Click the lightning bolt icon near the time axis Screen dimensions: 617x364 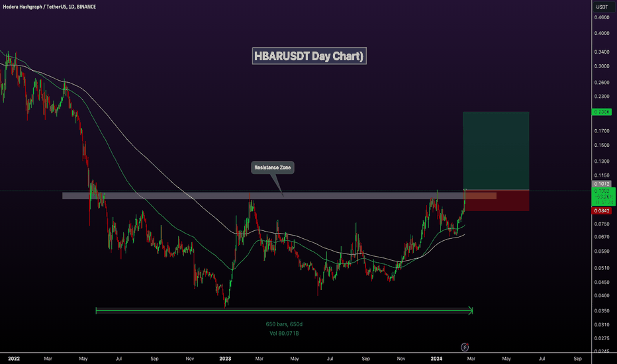pos(465,347)
